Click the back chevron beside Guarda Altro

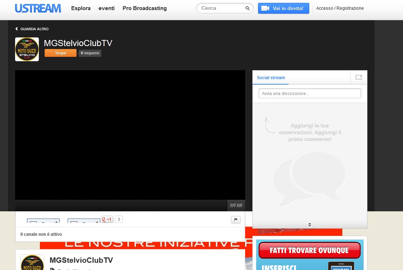[17, 29]
